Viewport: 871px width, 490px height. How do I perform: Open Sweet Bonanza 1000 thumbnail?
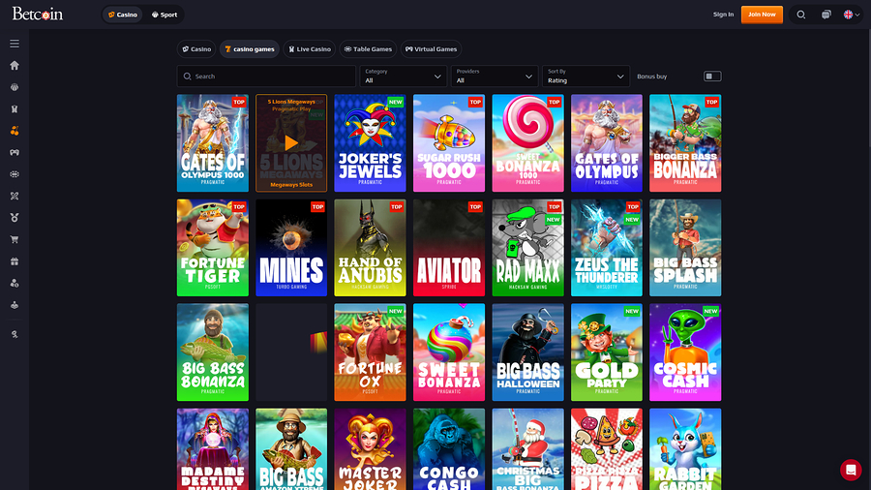click(x=527, y=142)
